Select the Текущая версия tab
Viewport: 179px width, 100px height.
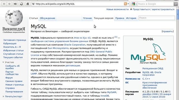(x=103, y=18)
